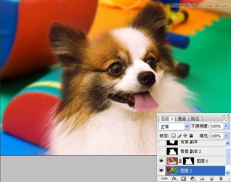
Task: Create new fill or adjustment layer
Action: coord(193,179)
